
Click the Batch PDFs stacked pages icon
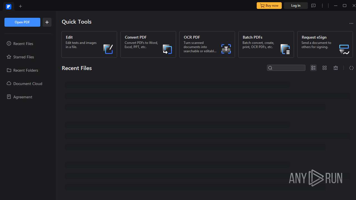[285, 49]
